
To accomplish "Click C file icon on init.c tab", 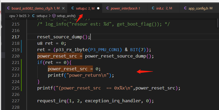I will 153,8.
